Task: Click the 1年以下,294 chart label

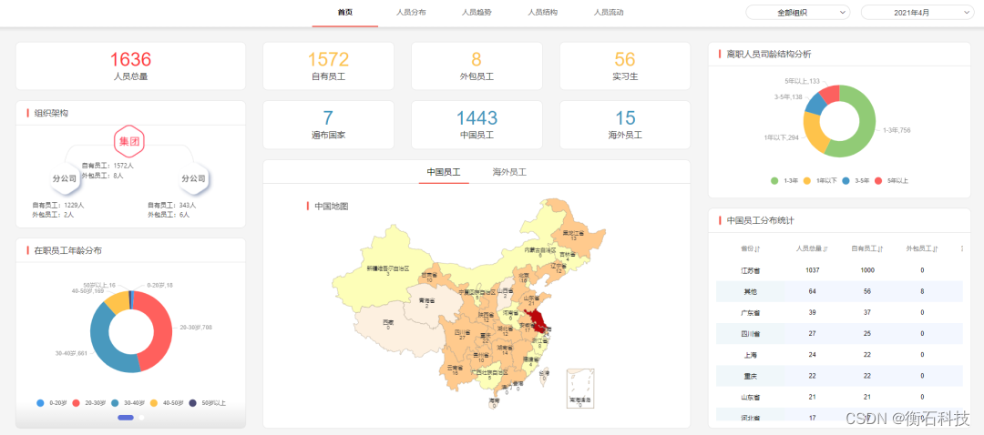Action: pyautogui.click(x=782, y=137)
